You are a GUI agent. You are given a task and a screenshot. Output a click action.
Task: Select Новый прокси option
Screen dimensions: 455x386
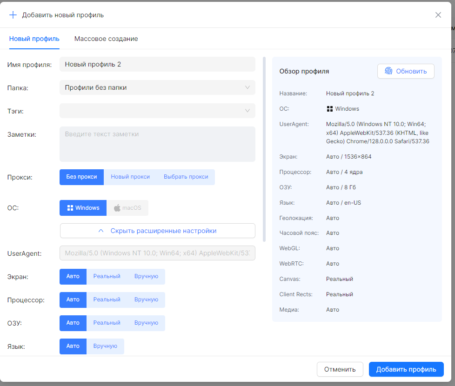[130, 177]
